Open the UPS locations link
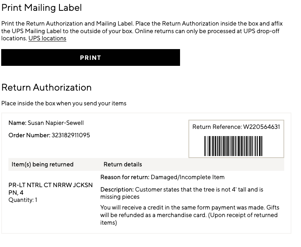 click(47, 38)
